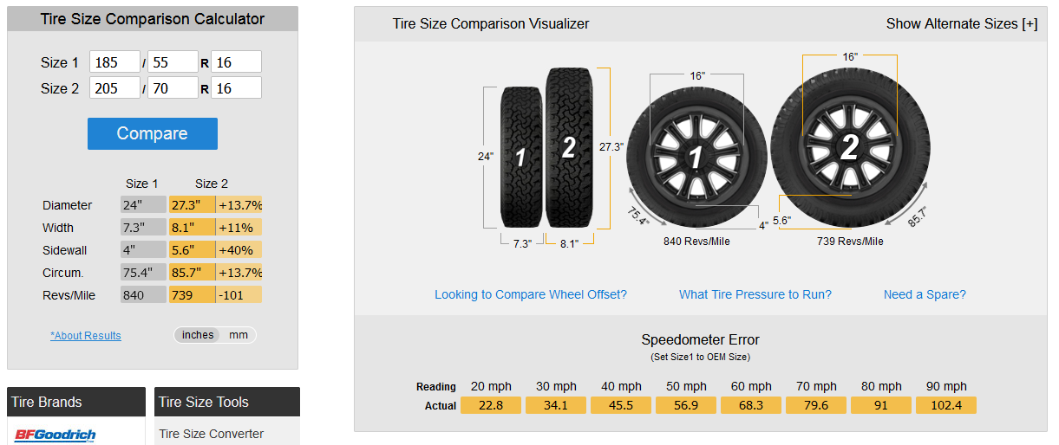Open Looking to Compare Wheel Offset link

[x=531, y=294]
